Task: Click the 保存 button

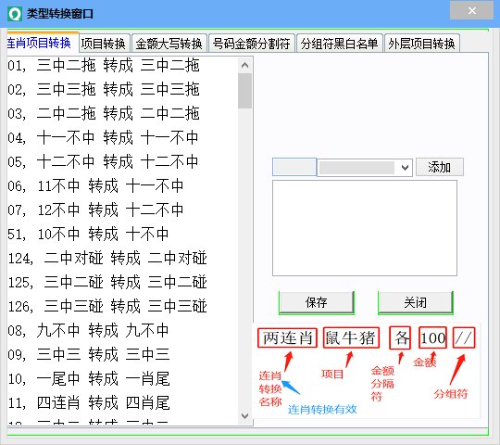Action: point(317,302)
